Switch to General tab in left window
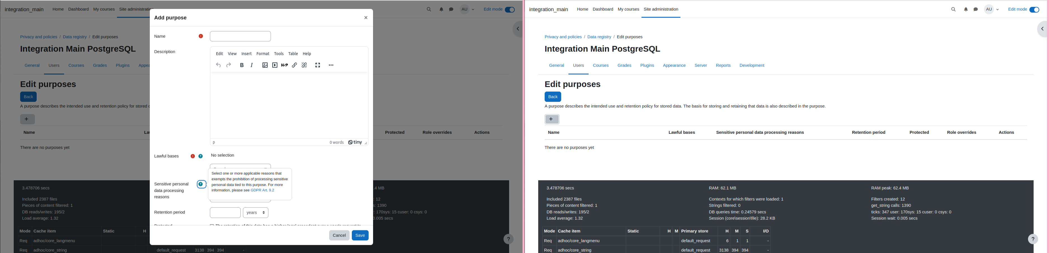 [32, 65]
